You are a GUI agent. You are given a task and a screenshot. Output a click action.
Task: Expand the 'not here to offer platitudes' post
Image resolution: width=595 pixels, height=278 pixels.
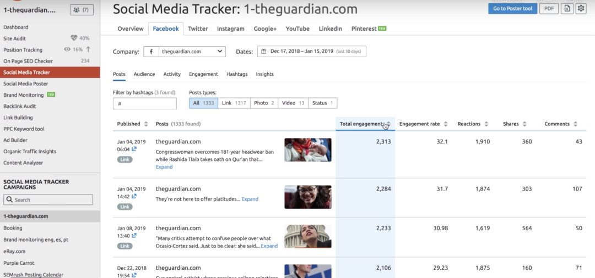(x=250, y=199)
